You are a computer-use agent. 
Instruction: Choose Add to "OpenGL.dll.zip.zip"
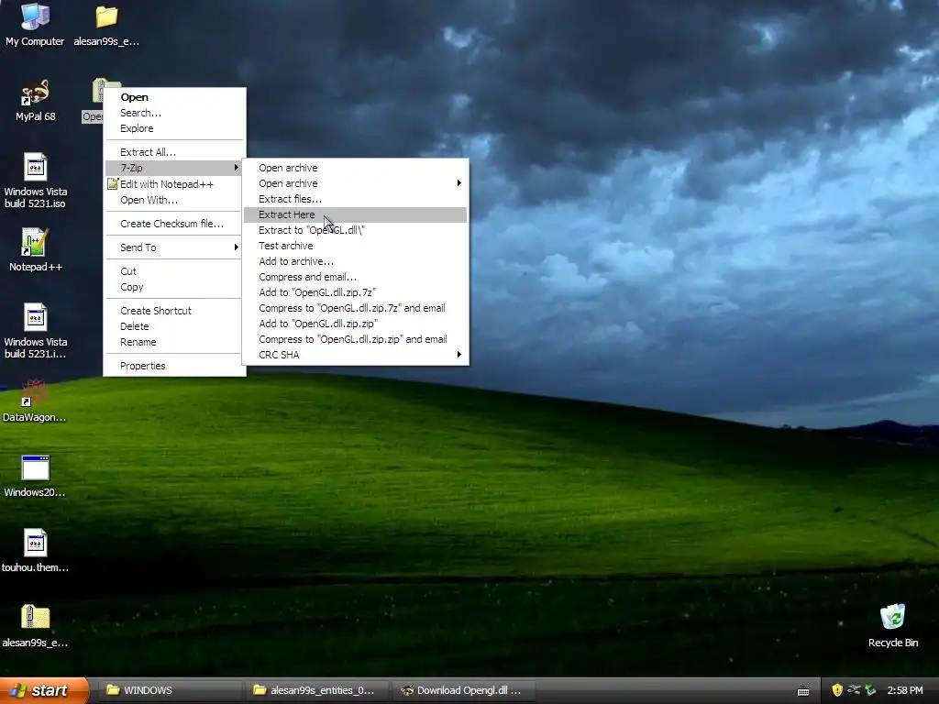pyautogui.click(x=355, y=324)
